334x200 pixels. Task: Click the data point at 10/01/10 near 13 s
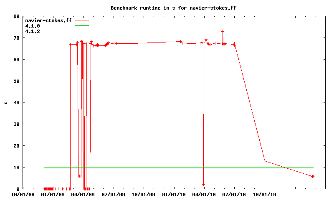[265, 161]
